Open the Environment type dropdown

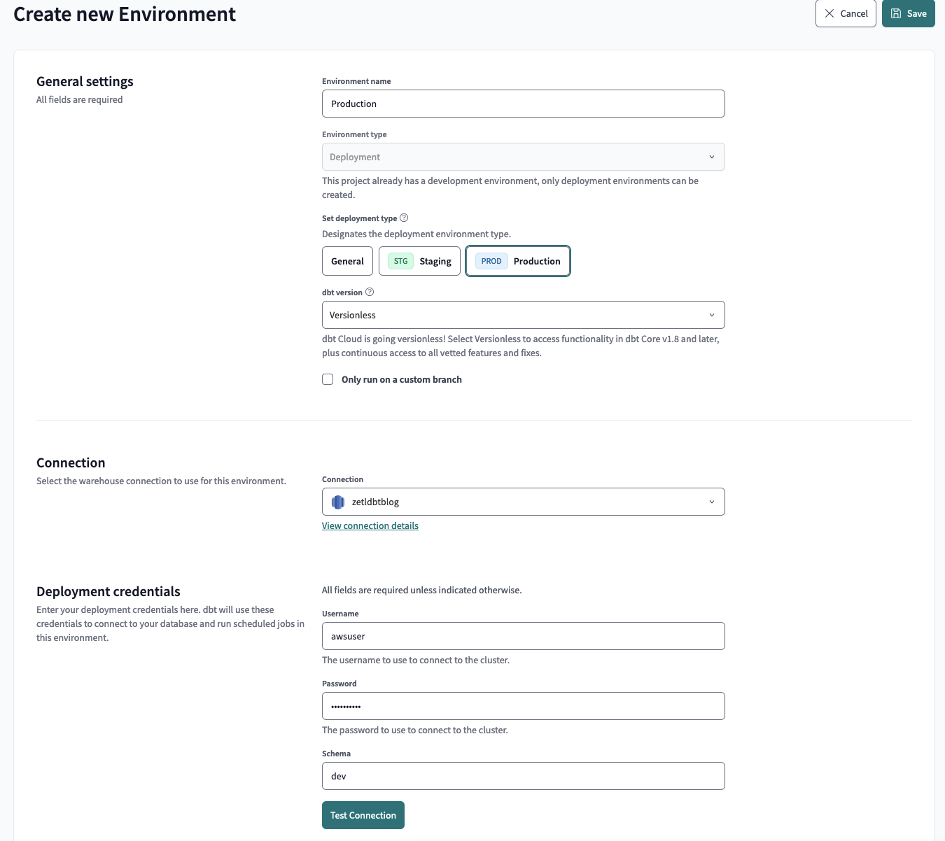(523, 157)
